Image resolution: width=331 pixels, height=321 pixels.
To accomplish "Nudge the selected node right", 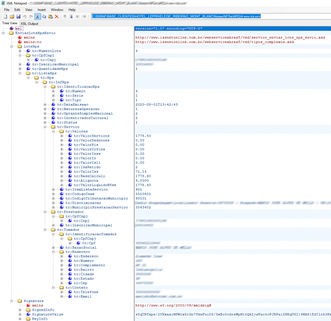I will tap(84, 16).
